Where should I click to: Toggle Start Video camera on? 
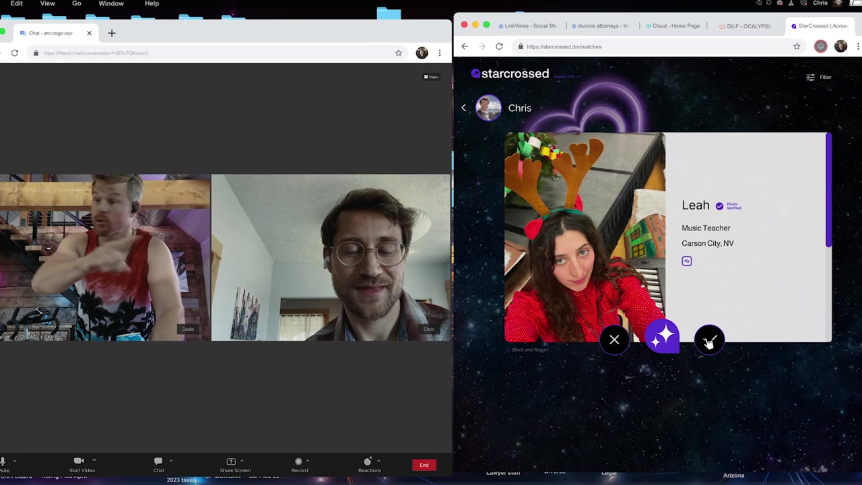click(x=79, y=461)
